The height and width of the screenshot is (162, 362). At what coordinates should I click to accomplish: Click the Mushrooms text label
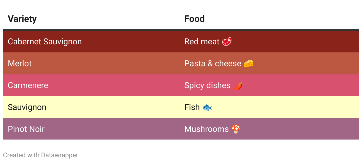click(x=207, y=129)
